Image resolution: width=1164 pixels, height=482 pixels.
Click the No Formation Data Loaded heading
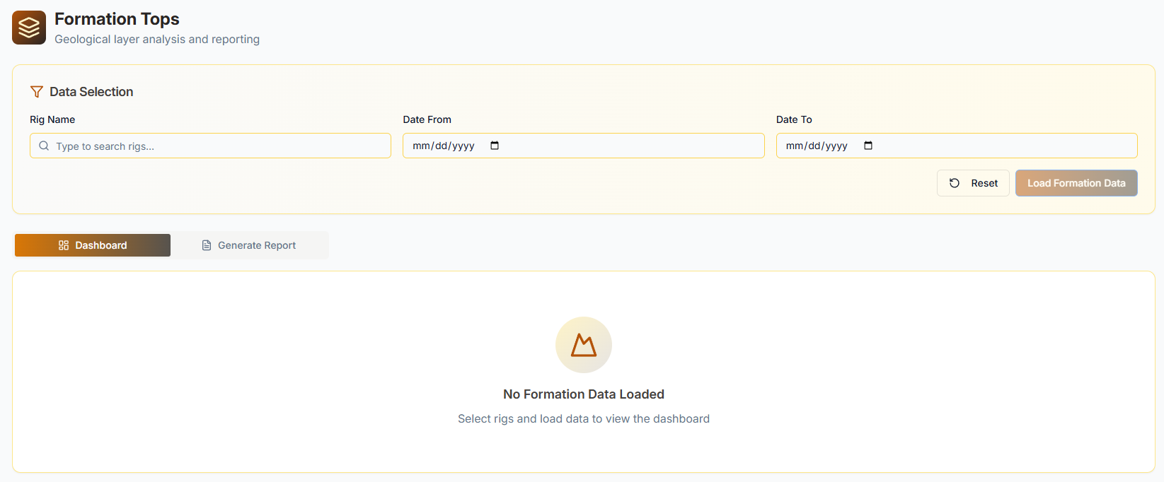pyautogui.click(x=584, y=394)
